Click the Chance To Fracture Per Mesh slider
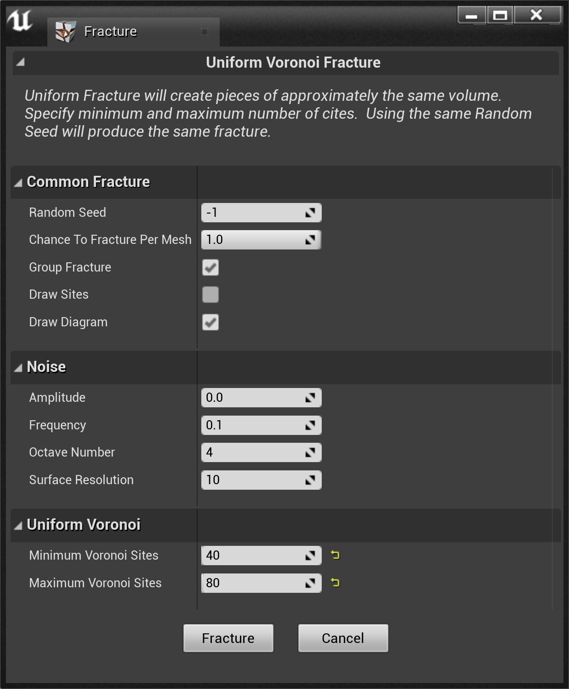Viewport: 569px width, 689px height. coord(257,239)
